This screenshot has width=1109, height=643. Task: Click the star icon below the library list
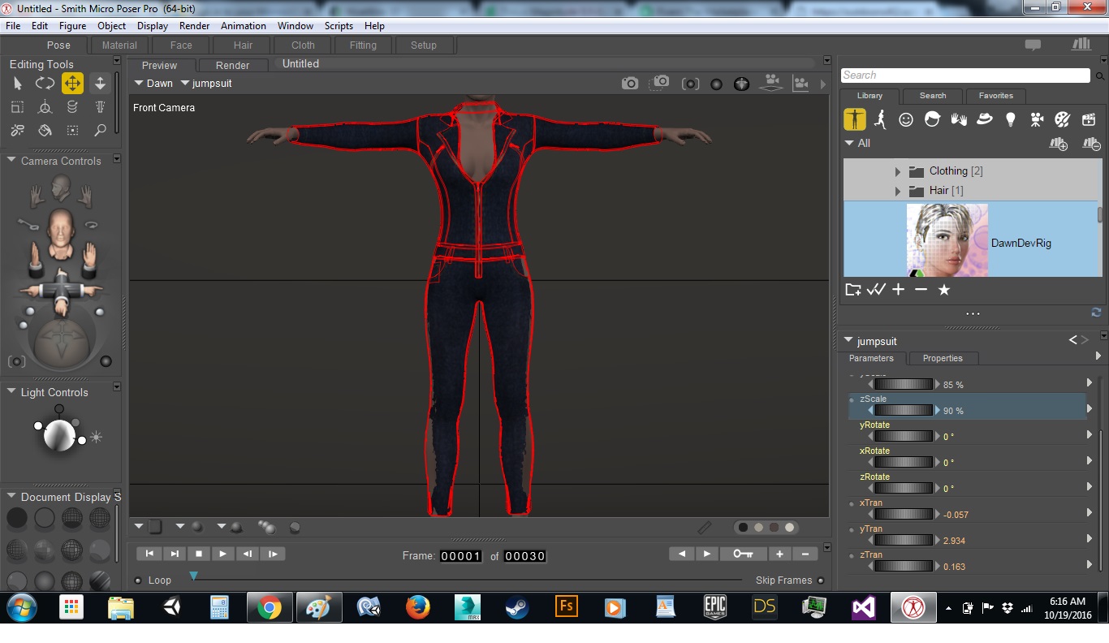943,290
